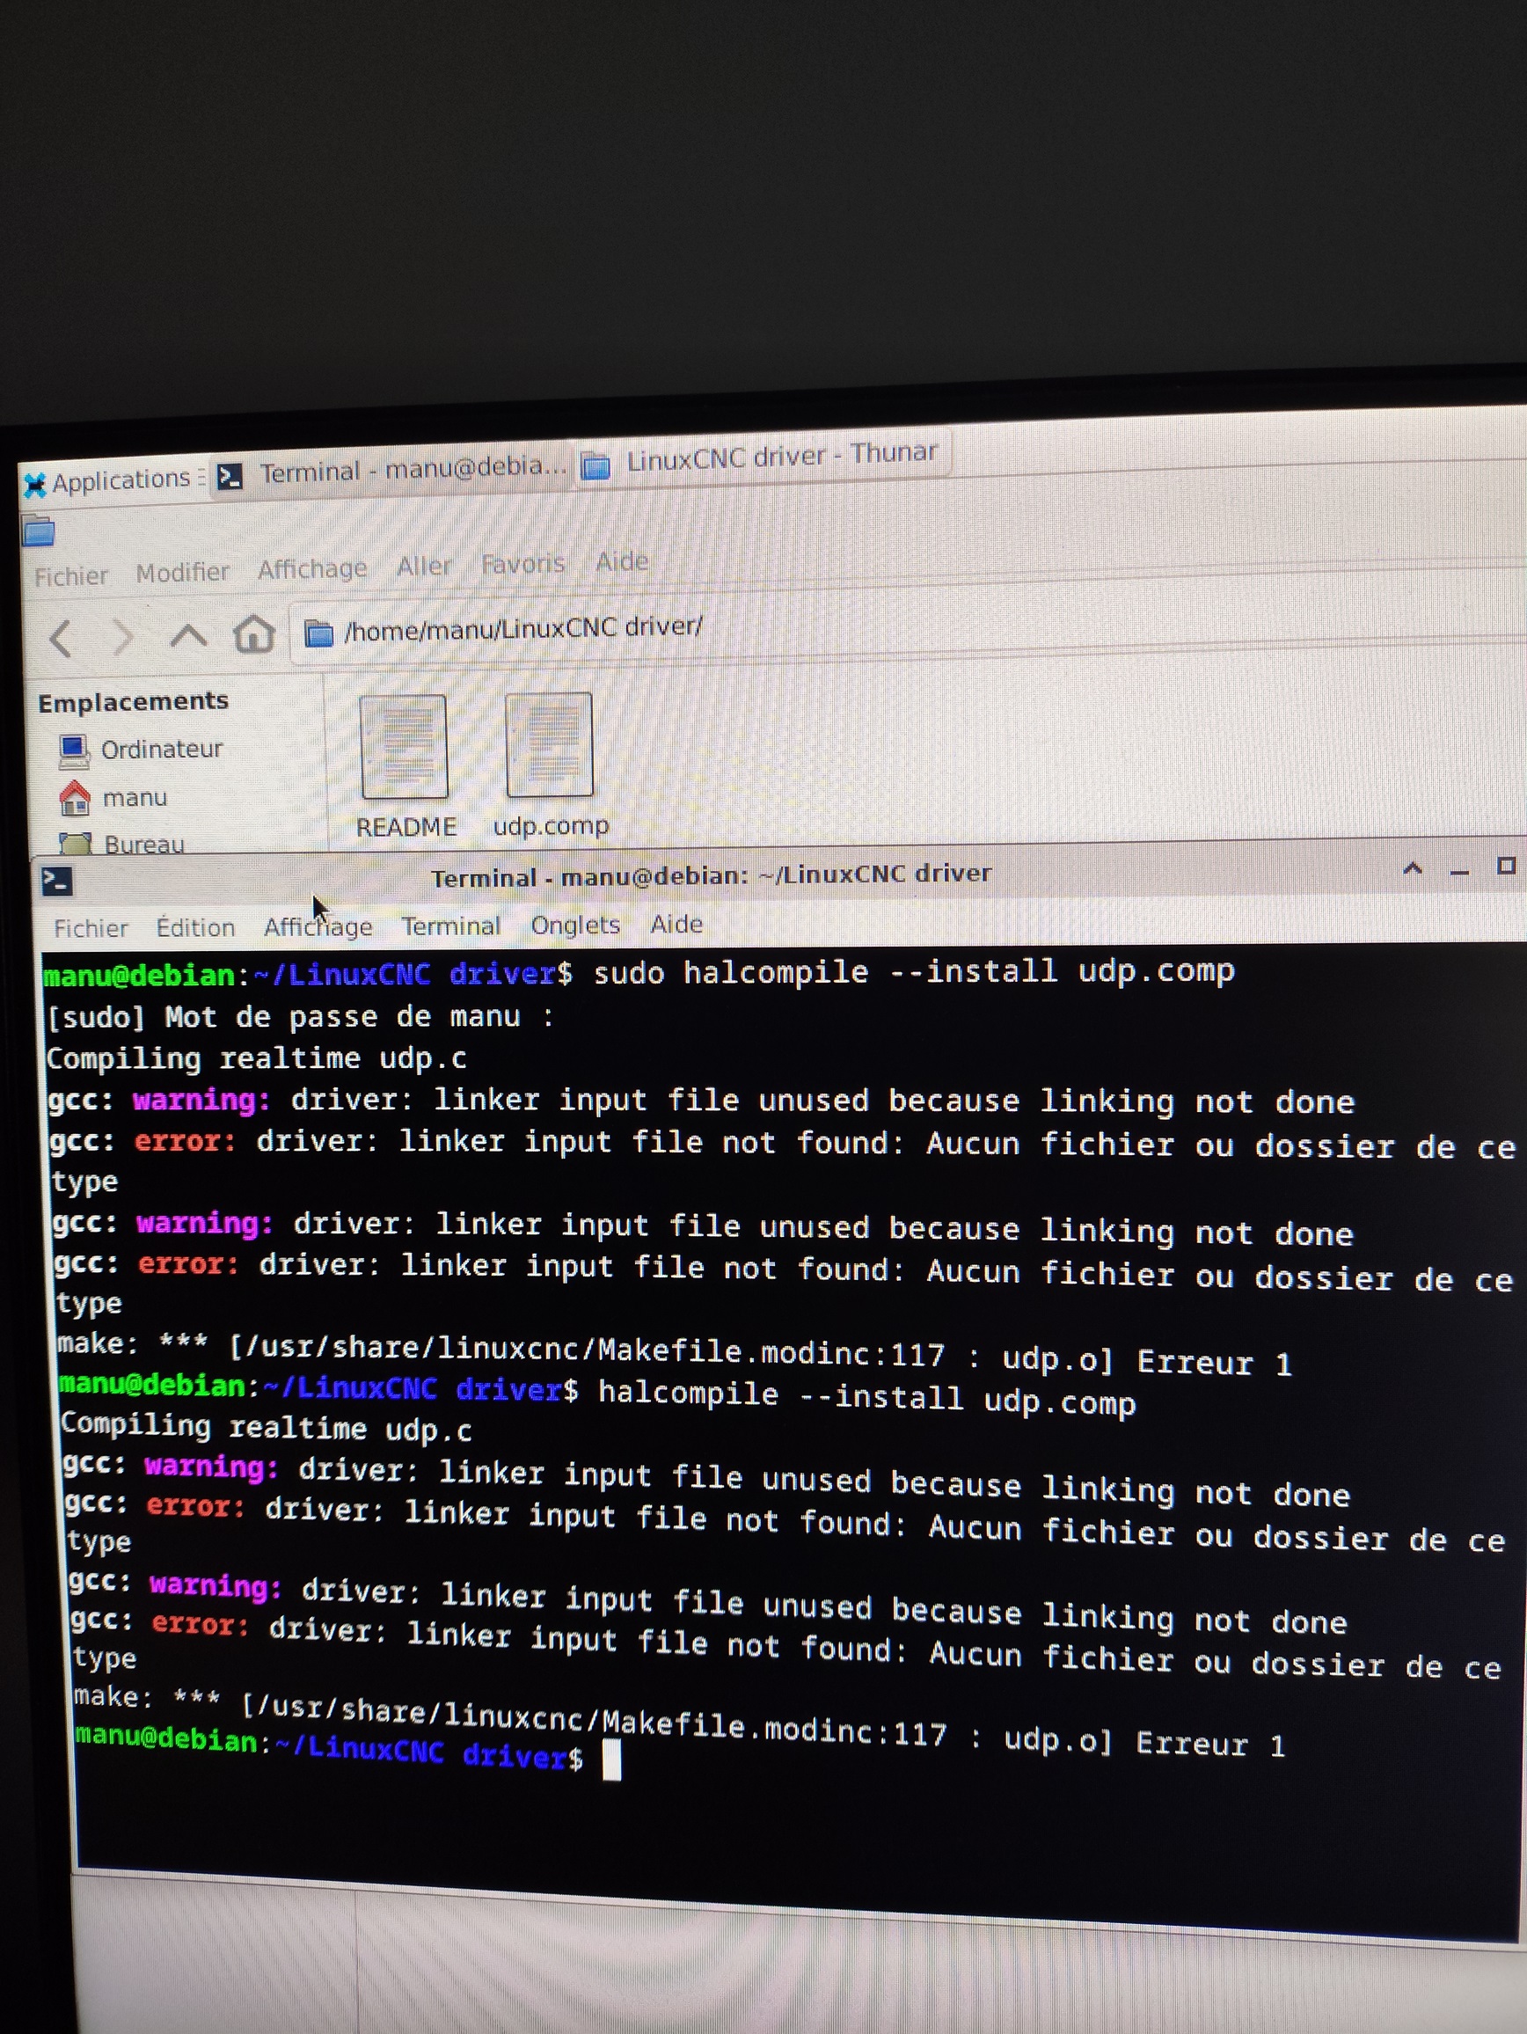The height and width of the screenshot is (2034, 1527).
Task: Click the Applications menu Xfce icon
Action: point(35,485)
